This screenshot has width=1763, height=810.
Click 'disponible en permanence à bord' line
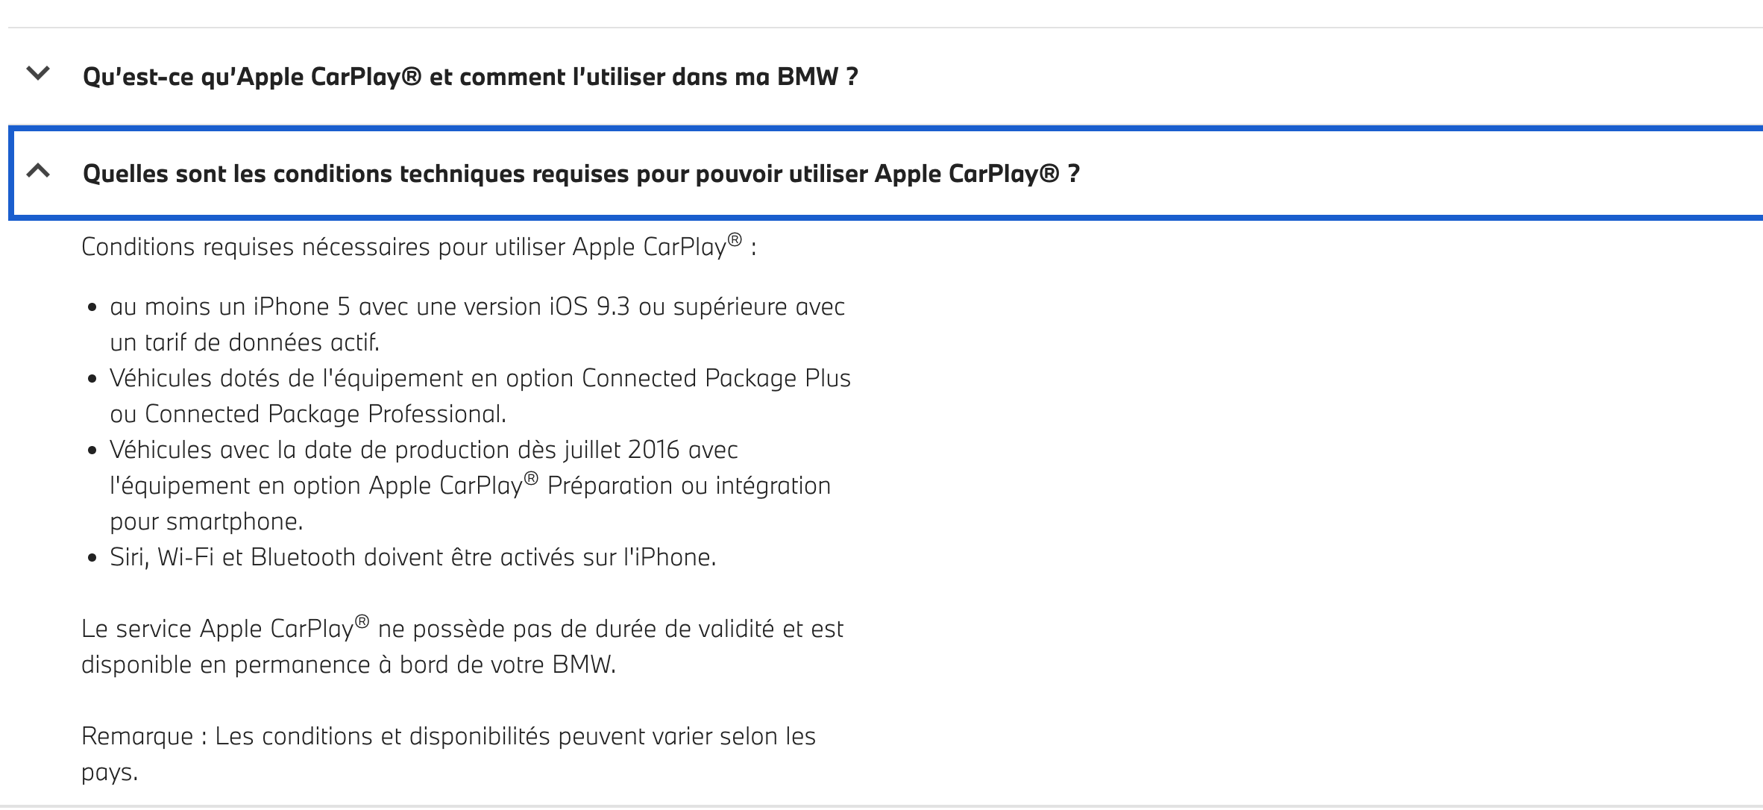[x=349, y=665]
